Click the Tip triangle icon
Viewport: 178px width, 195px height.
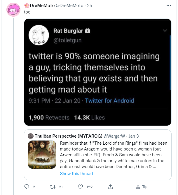138,187
